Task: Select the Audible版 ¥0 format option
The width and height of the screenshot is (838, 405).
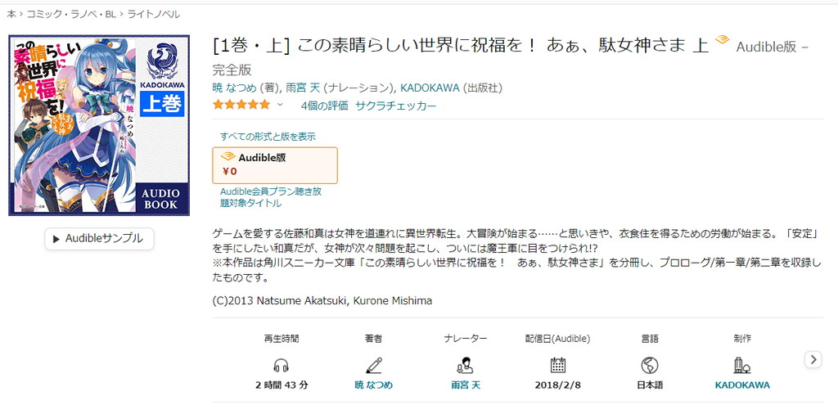Action: pos(274,165)
